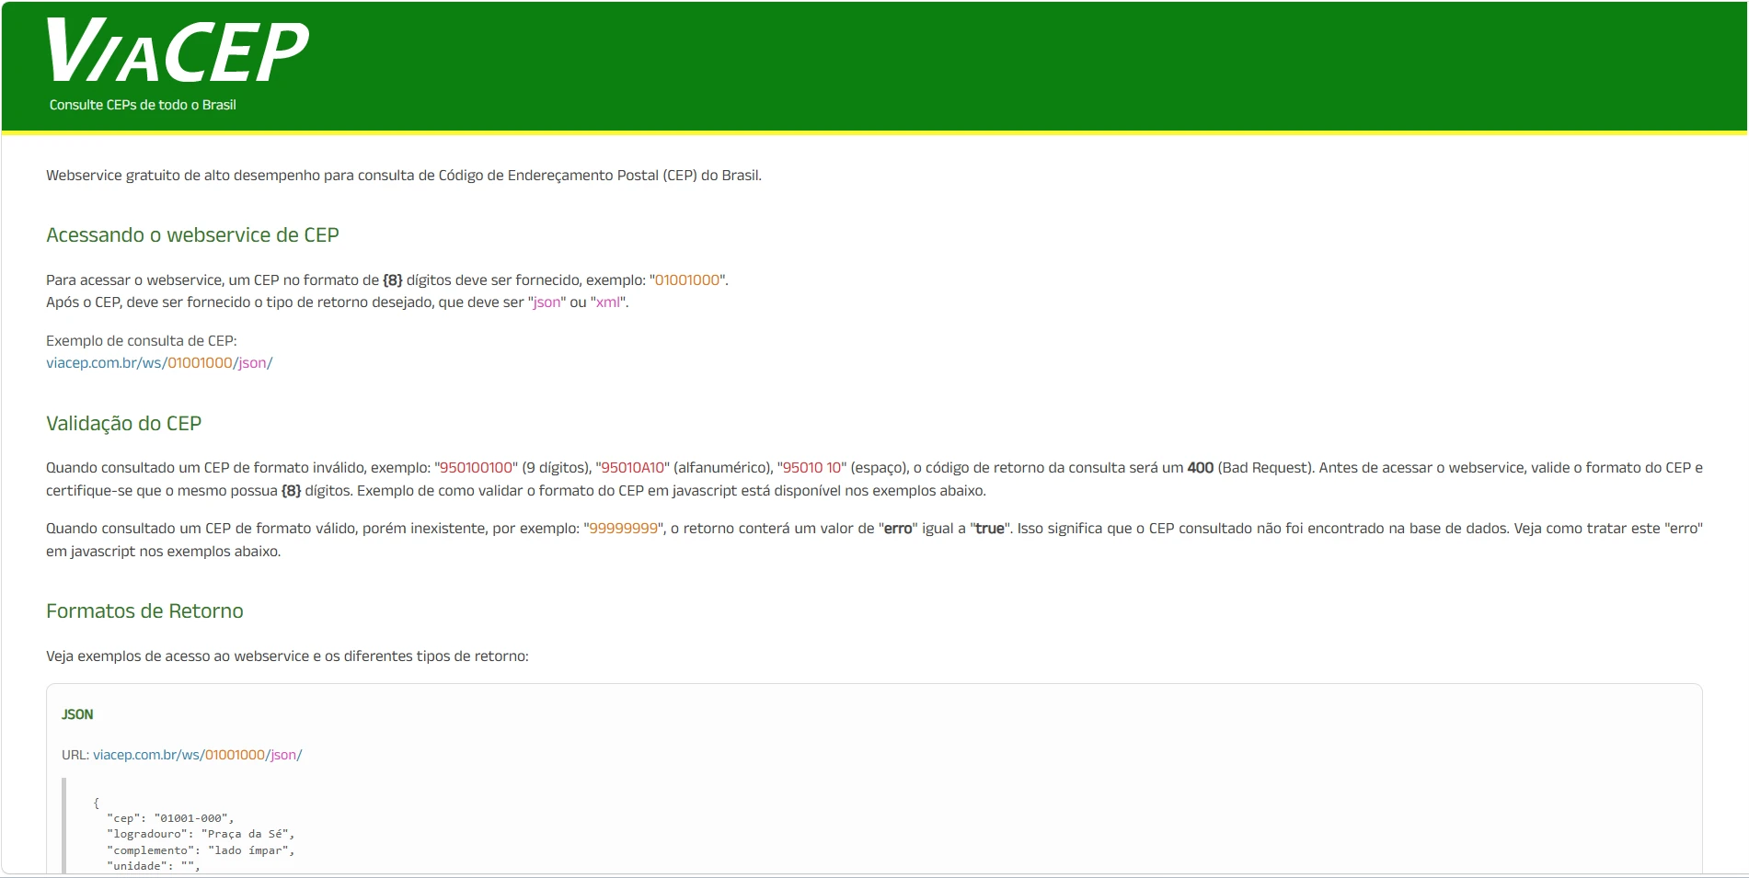Click the "cep": "01001-000" code line
Viewport: 1749px width, 878px height.
(x=170, y=818)
